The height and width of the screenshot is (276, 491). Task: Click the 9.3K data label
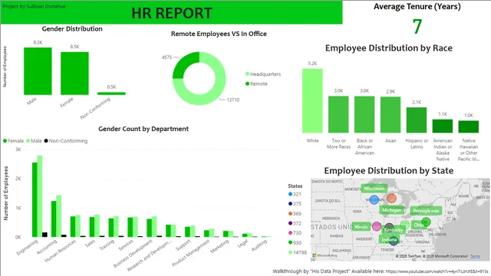coord(38,43)
